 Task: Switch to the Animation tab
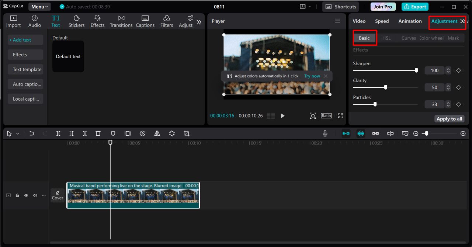pyautogui.click(x=410, y=21)
